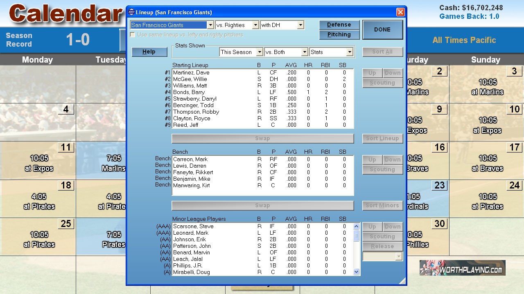
Task: Toggle same lineup vs. lefty and righty checkbox
Action: 133,35
